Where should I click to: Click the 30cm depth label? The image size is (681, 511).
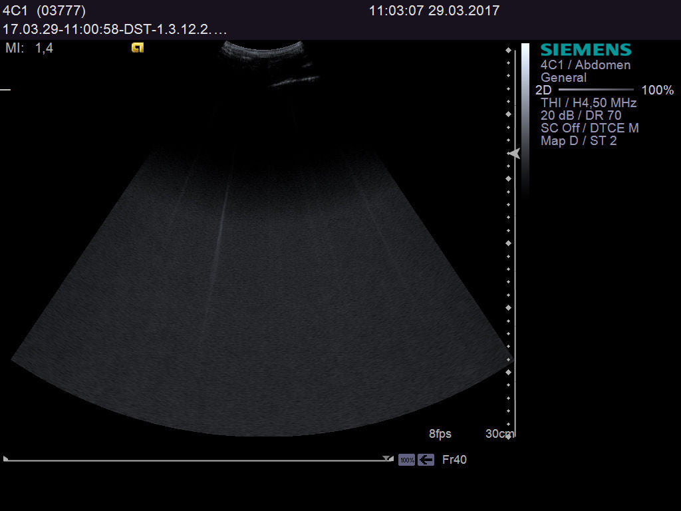(x=500, y=433)
